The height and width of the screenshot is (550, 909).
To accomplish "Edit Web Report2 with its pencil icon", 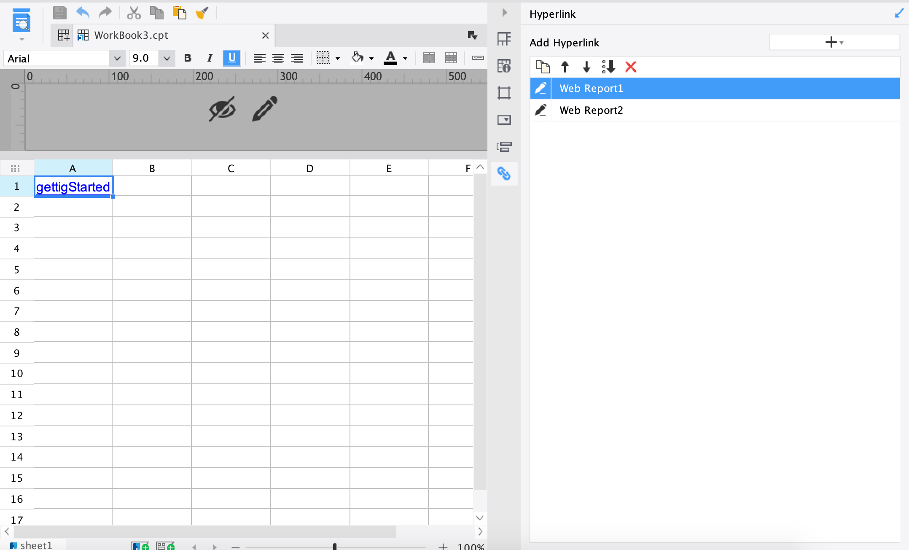I will [541, 110].
